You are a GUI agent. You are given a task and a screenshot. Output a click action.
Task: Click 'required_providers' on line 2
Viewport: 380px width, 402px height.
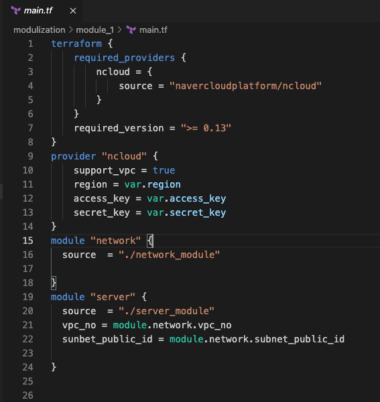(125, 58)
